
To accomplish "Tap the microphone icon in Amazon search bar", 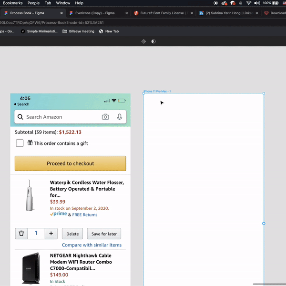I will click(120, 117).
